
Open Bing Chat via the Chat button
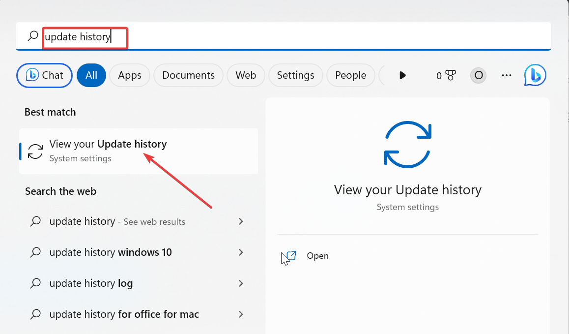(44, 75)
